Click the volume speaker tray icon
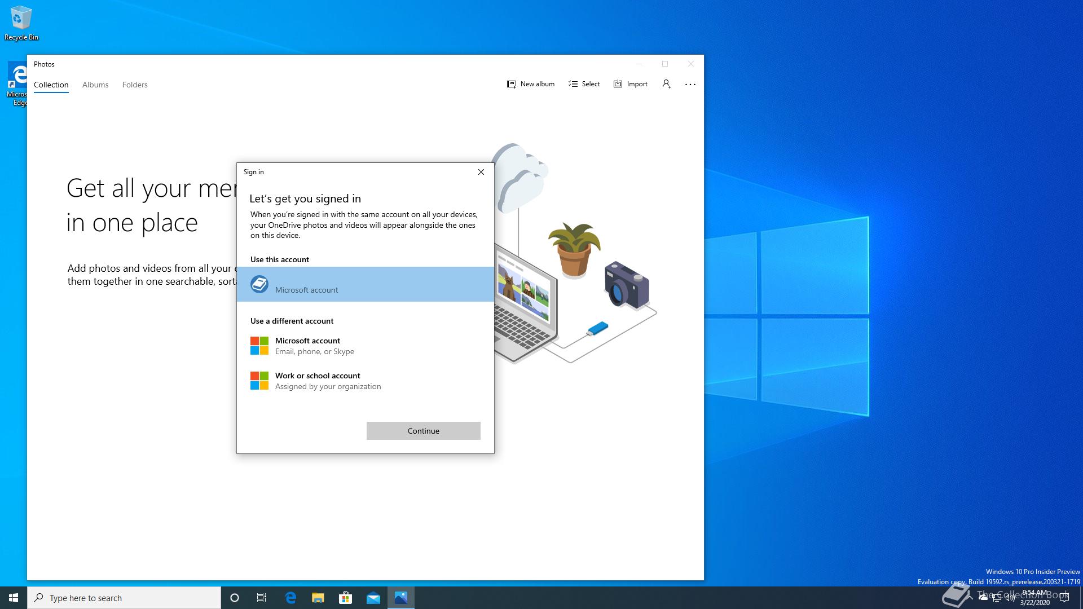Screen dimensions: 1083x609 pos(1010,598)
